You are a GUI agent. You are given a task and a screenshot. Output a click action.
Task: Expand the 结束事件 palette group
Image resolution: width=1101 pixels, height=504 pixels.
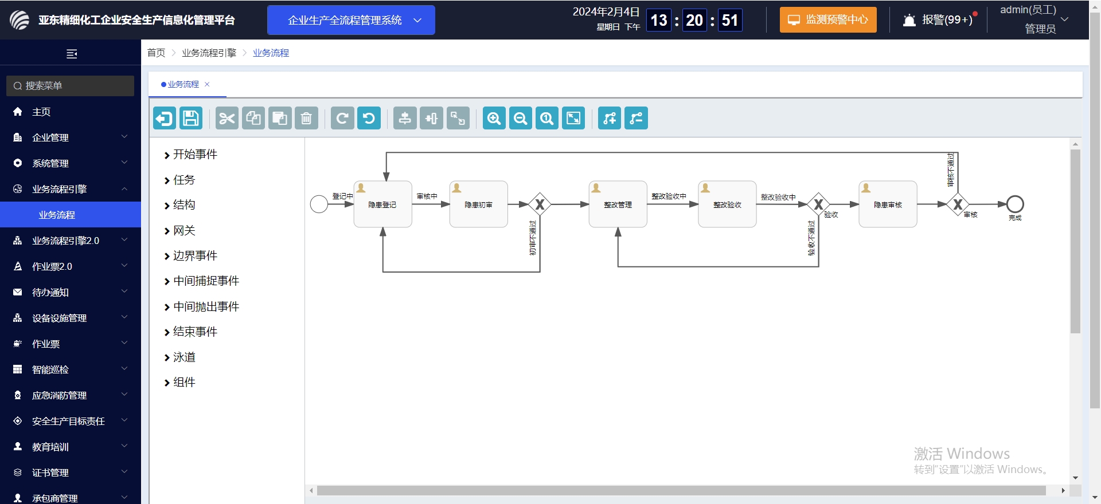(x=191, y=332)
